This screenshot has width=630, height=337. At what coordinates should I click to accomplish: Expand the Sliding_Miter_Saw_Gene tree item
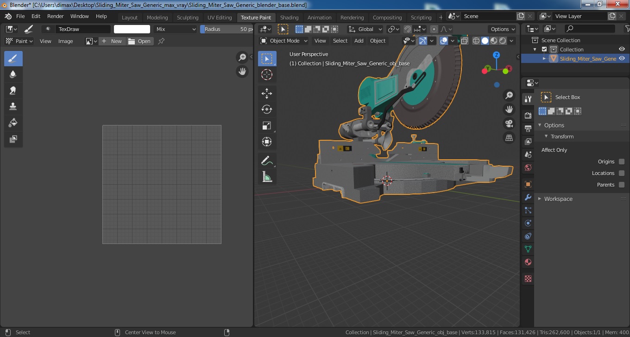[x=544, y=59]
